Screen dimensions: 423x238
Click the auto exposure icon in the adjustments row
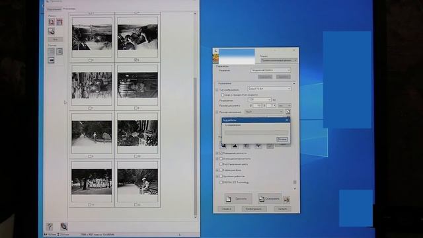tap(223, 145)
